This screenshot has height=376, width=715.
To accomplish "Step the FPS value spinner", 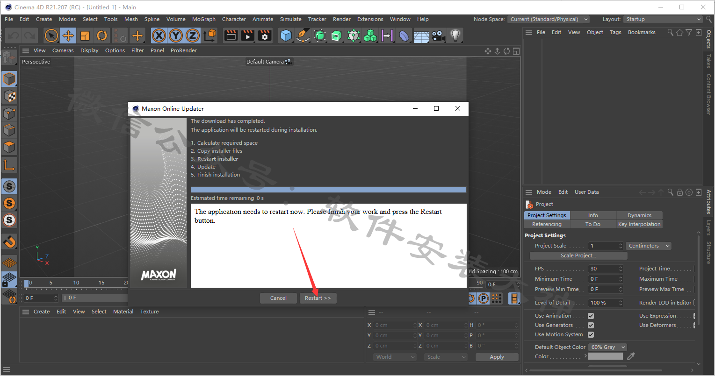I will tap(621, 269).
